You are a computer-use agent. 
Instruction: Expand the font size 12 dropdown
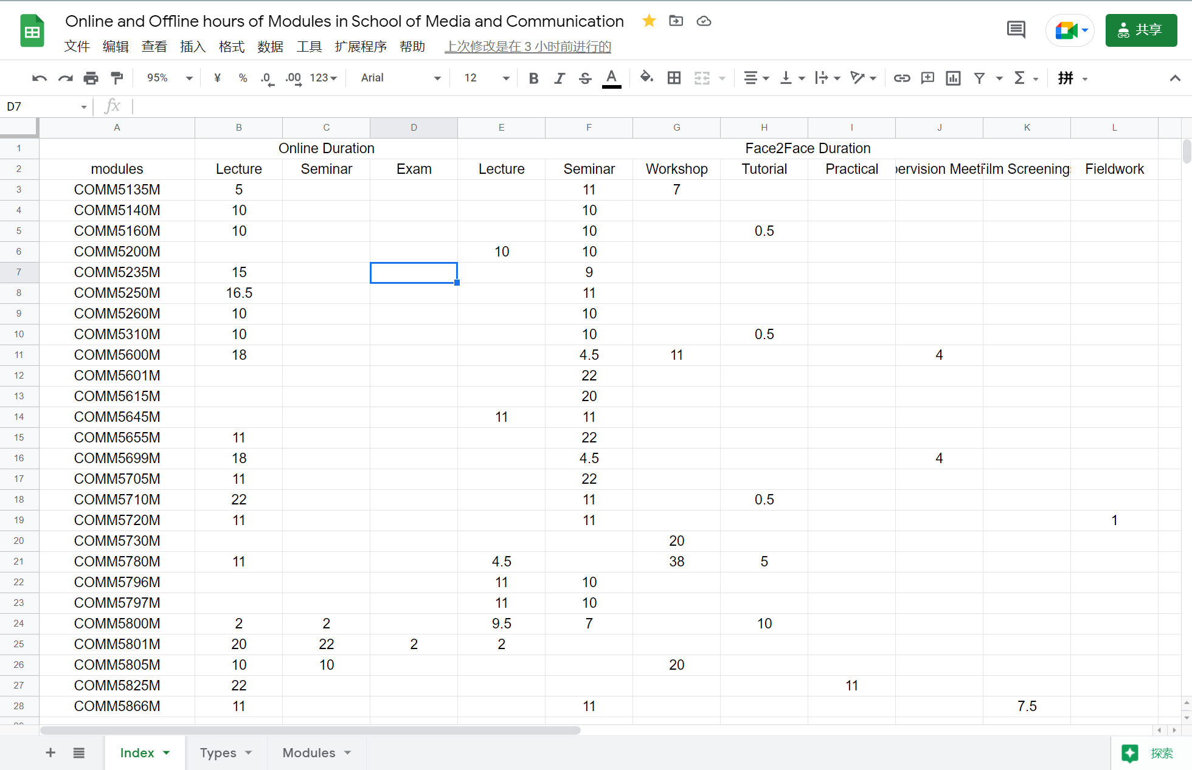[x=487, y=78]
